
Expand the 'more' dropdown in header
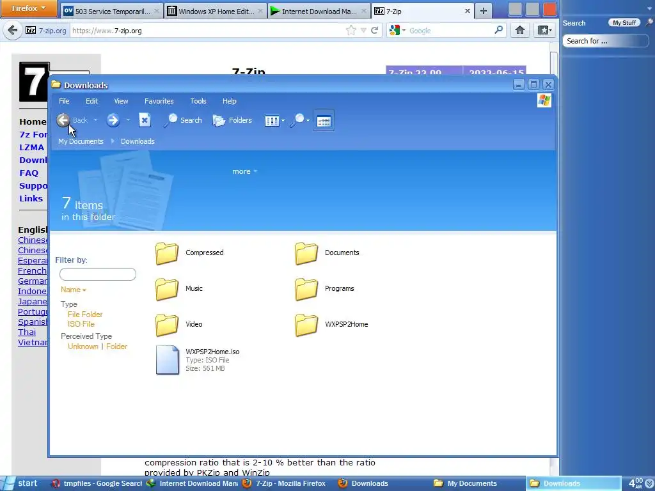245,171
